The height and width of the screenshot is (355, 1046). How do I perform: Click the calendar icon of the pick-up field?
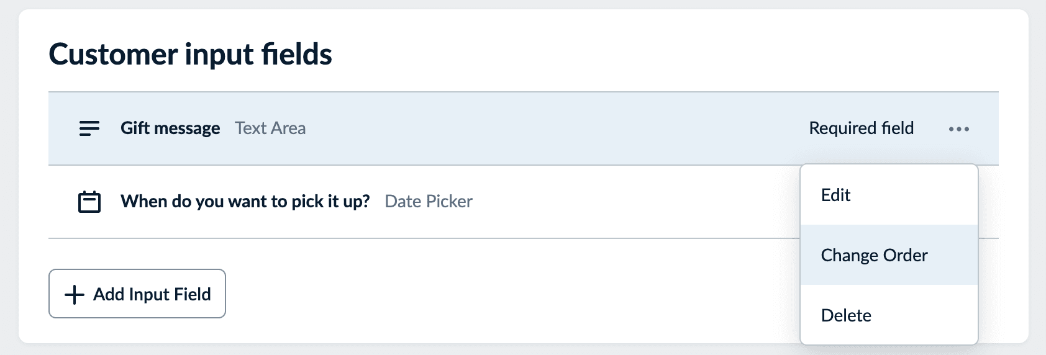pyautogui.click(x=89, y=202)
